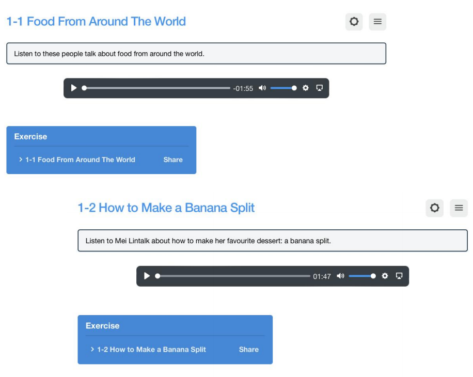Mute the first audio player's volume

[x=262, y=88]
